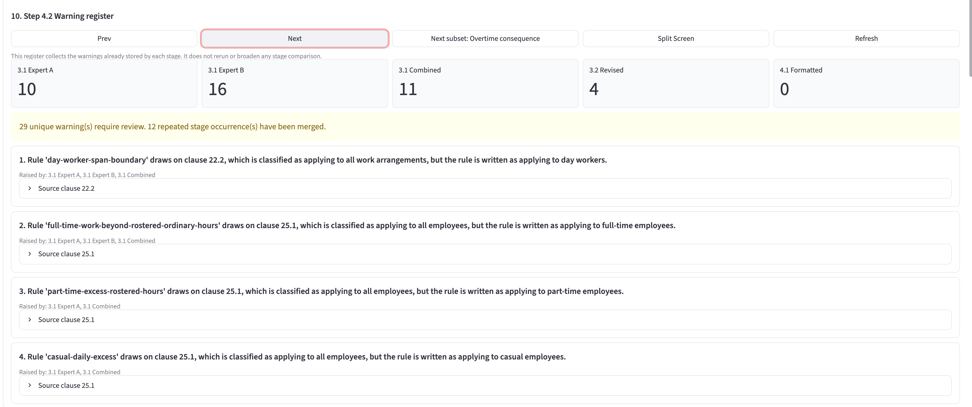The image size is (972, 407).
Task: Click 'Raised by' line under warning 3
Action: point(70,306)
